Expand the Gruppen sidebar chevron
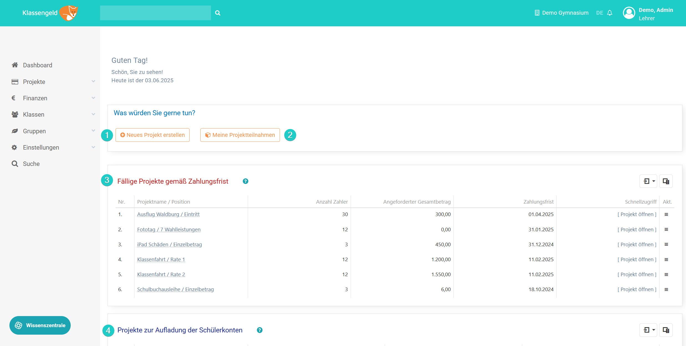This screenshot has height=346, width=686. (93, 130)
